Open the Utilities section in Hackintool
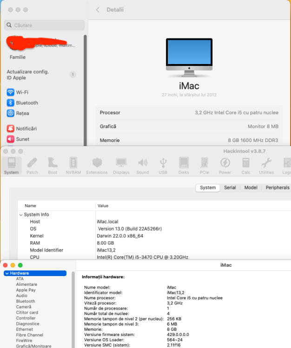 [x=266, y=166]
